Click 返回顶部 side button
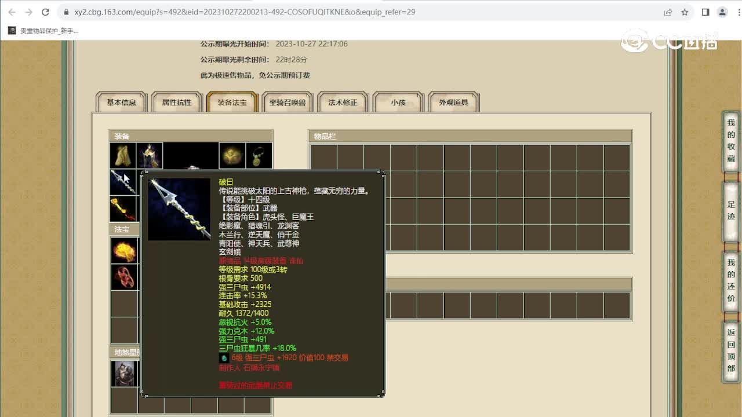Viewport: 742px width, 417px height. tap(731, 351)
